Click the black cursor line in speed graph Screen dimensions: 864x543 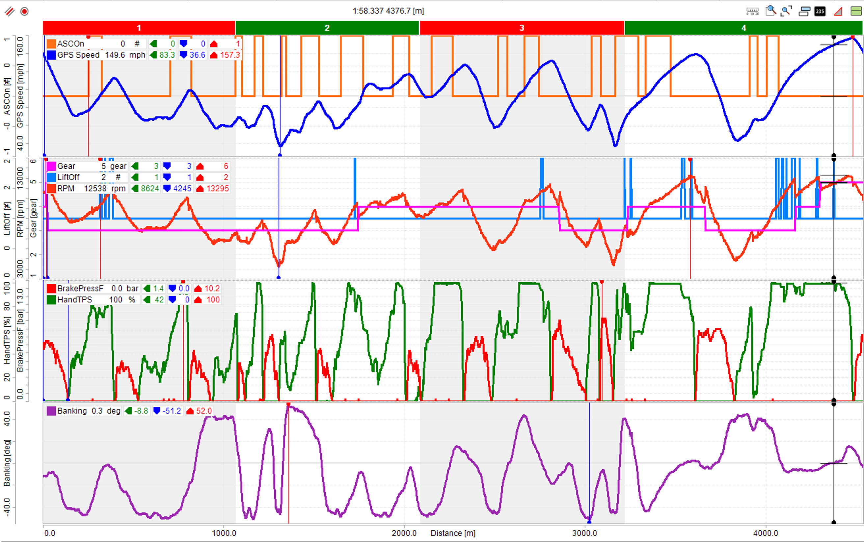(834, 108)
